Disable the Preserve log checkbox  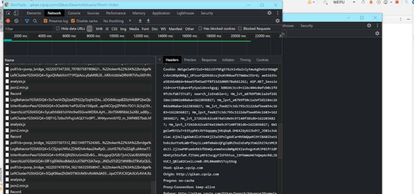click(x=46, y=21)
